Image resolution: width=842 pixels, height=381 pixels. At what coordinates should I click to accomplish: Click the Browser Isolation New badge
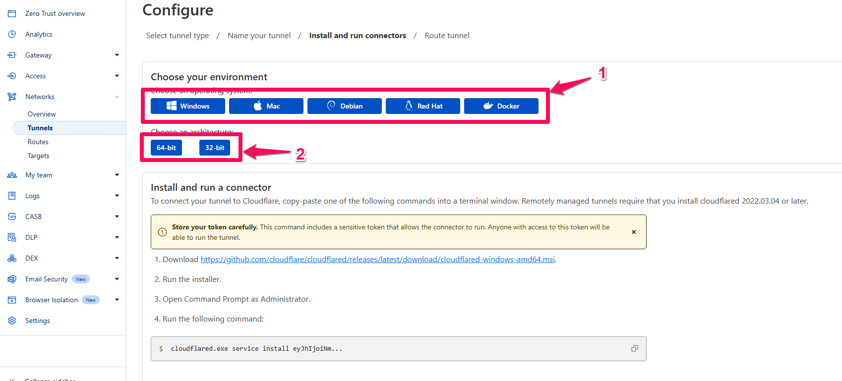pyautogui.click(x=91, y=300)
